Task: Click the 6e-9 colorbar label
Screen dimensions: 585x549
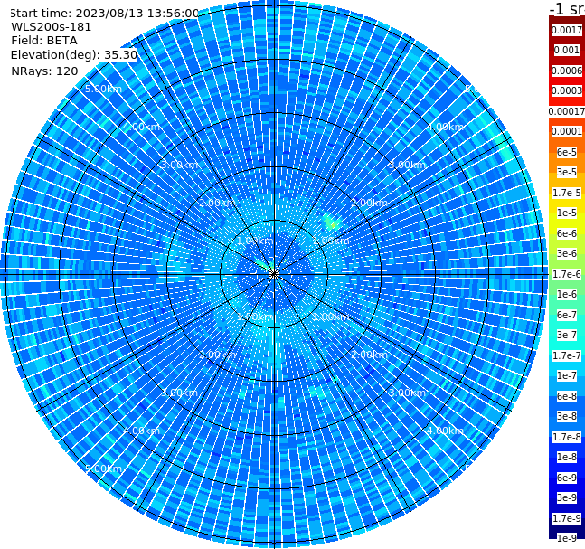Action: point(567,478)
